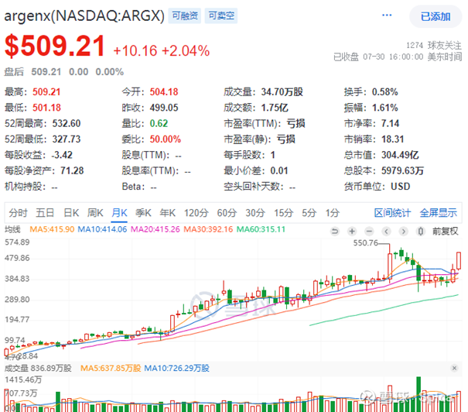
Task: Open 区间统计 interval statistics
Action: tap(392, 213)
